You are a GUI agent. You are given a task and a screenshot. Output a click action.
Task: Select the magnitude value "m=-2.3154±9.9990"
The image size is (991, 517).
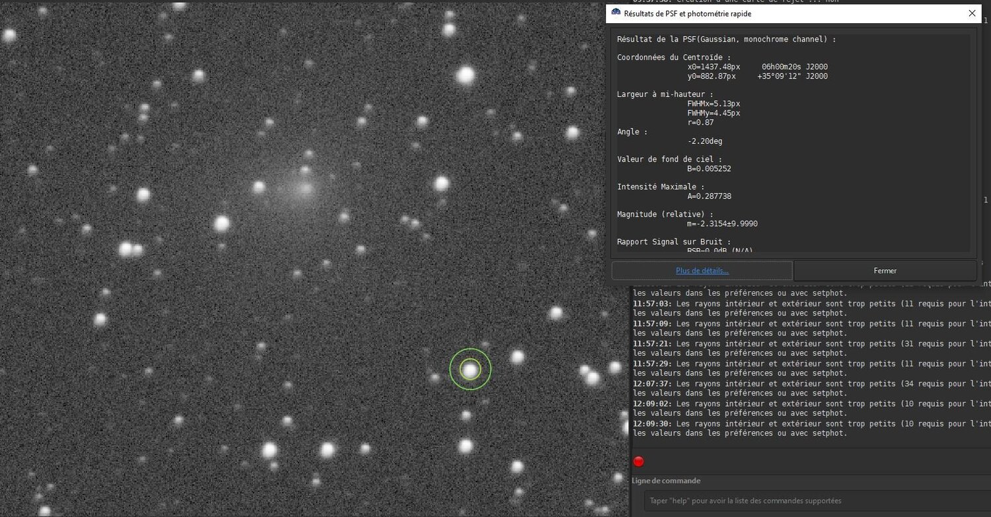(722, 224)
